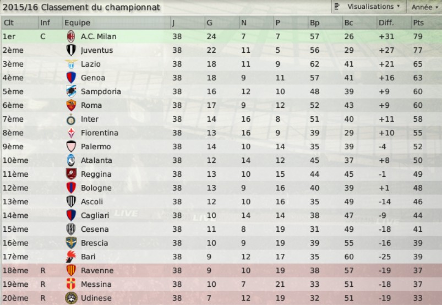Click the A.C. Milan club crest
The image size is (442, 305).
pyautogui.click(x=71, y=36)
